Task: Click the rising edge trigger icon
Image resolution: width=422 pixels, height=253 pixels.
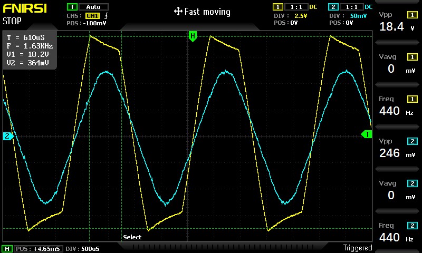Action: point(106,16)
